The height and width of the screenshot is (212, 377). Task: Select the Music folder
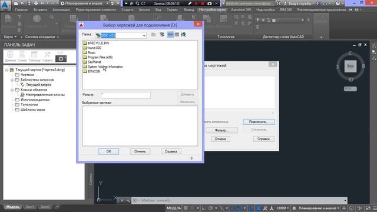89,52
